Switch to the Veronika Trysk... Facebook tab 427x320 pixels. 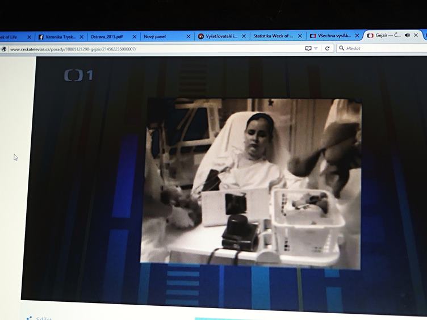click(x=60, y=37)
